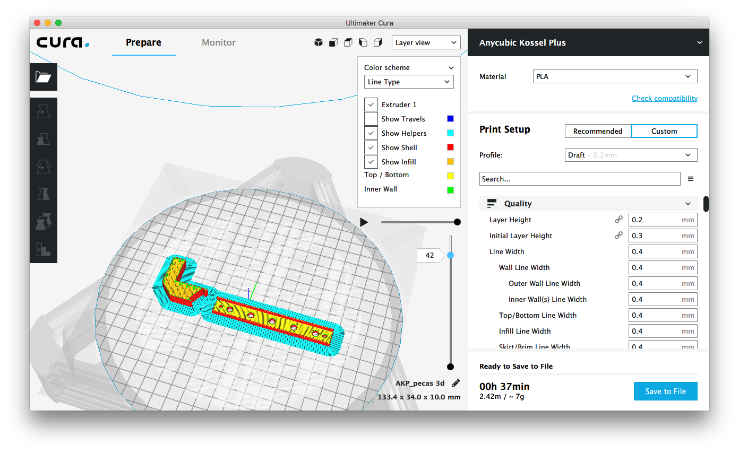Viewport: 739px width, 453px height.
Task: Click the red Show Shell color swatch
Action: pos(451,147)
